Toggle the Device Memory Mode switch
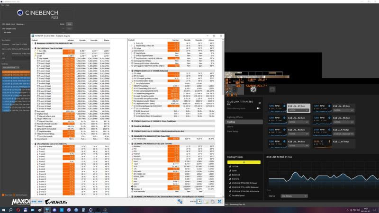The height and width of the screenshot is (213, 379). tap(258, 108)
